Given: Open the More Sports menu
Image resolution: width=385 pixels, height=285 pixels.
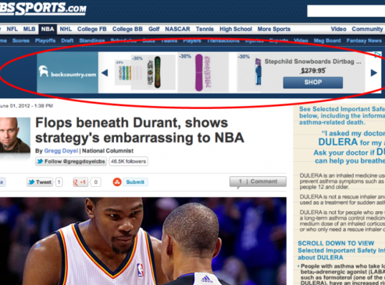Looking at the screenshot, I should [x=274, y=29].
